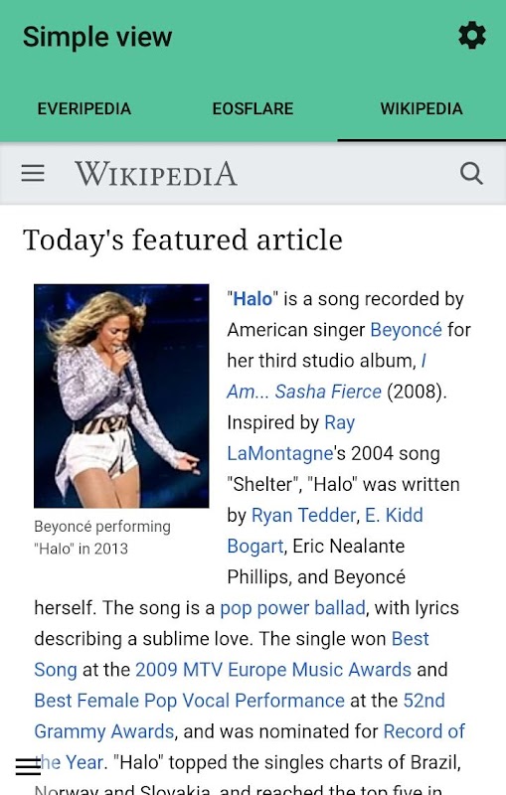Open the bottom-left floating menu icon
Viewport: 506px width, 795px height.
(28, 766)
